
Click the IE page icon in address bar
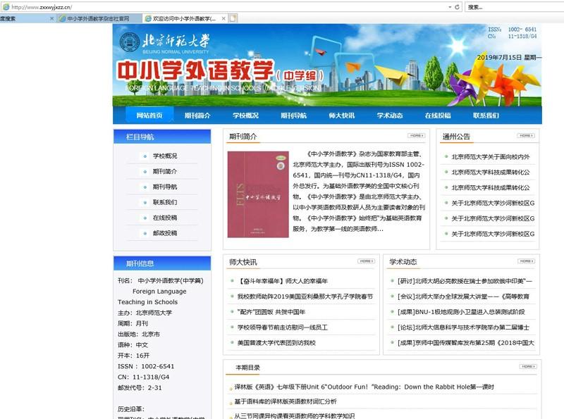pyautogui.click(x=6, y=7)
